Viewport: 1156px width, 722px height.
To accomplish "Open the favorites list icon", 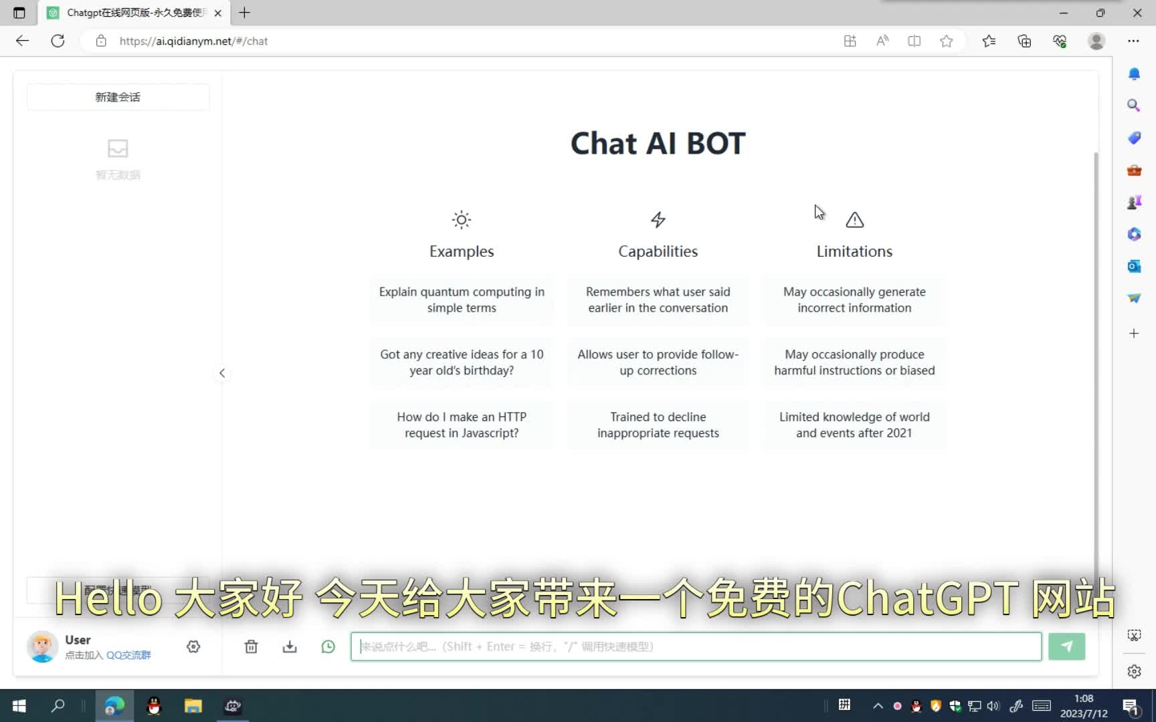I will click(989, 41).
